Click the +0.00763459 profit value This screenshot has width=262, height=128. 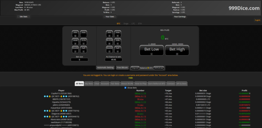244,114
